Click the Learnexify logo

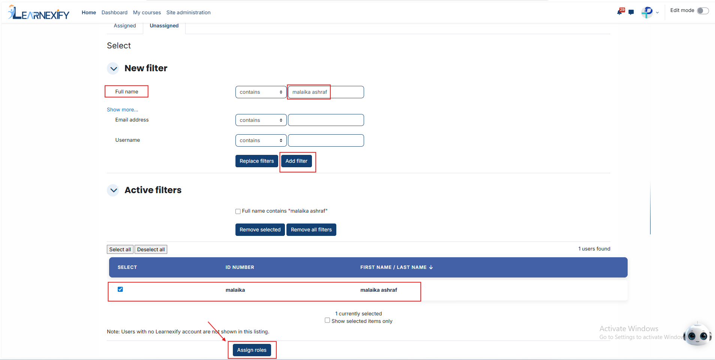point(39,13)
